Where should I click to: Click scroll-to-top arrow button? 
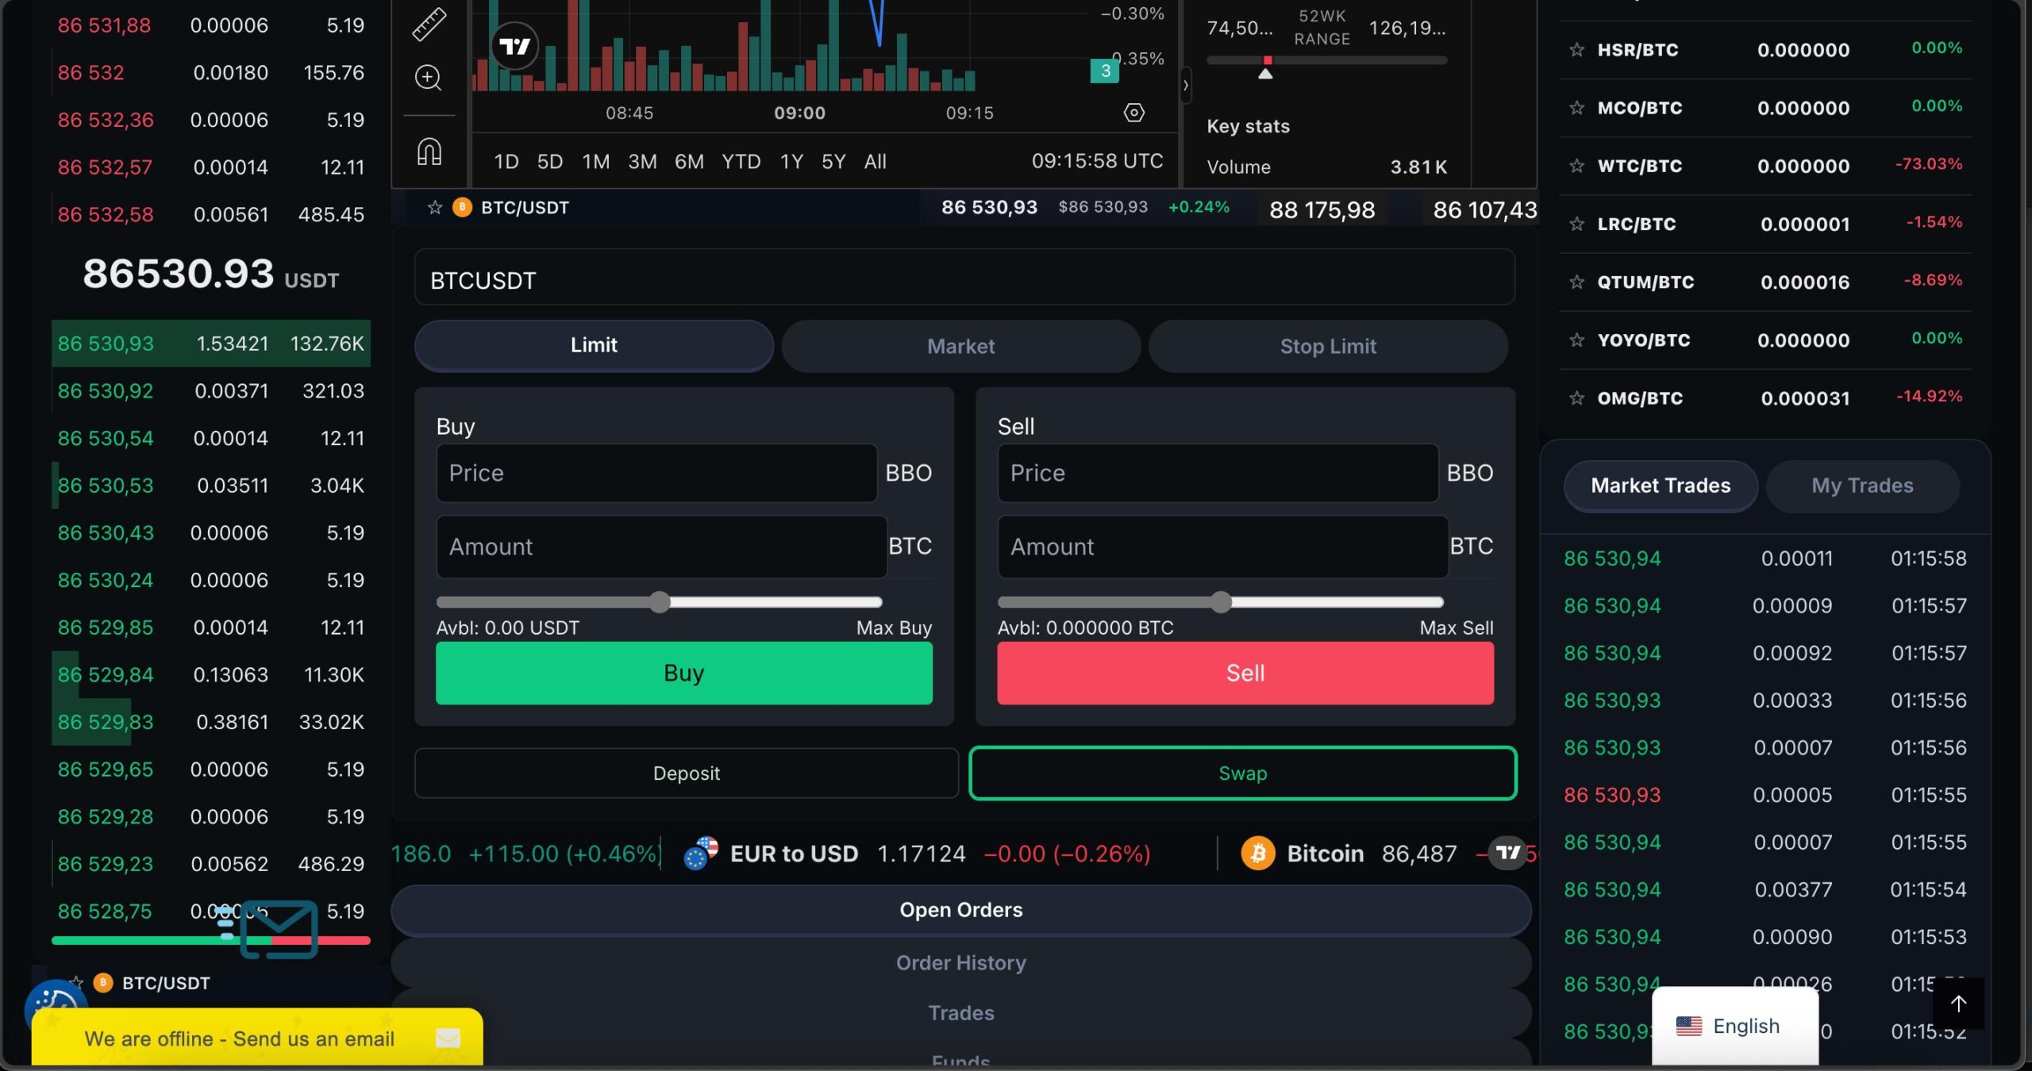[x=1958, y=1004]
